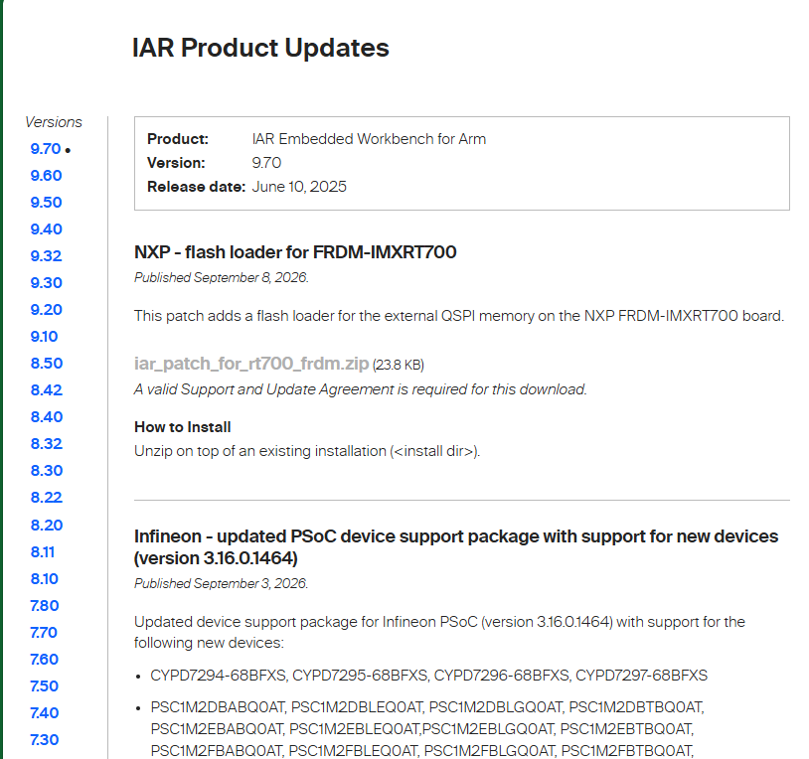Click the Unzip on top of installation instruction

[x=307, y=451]
